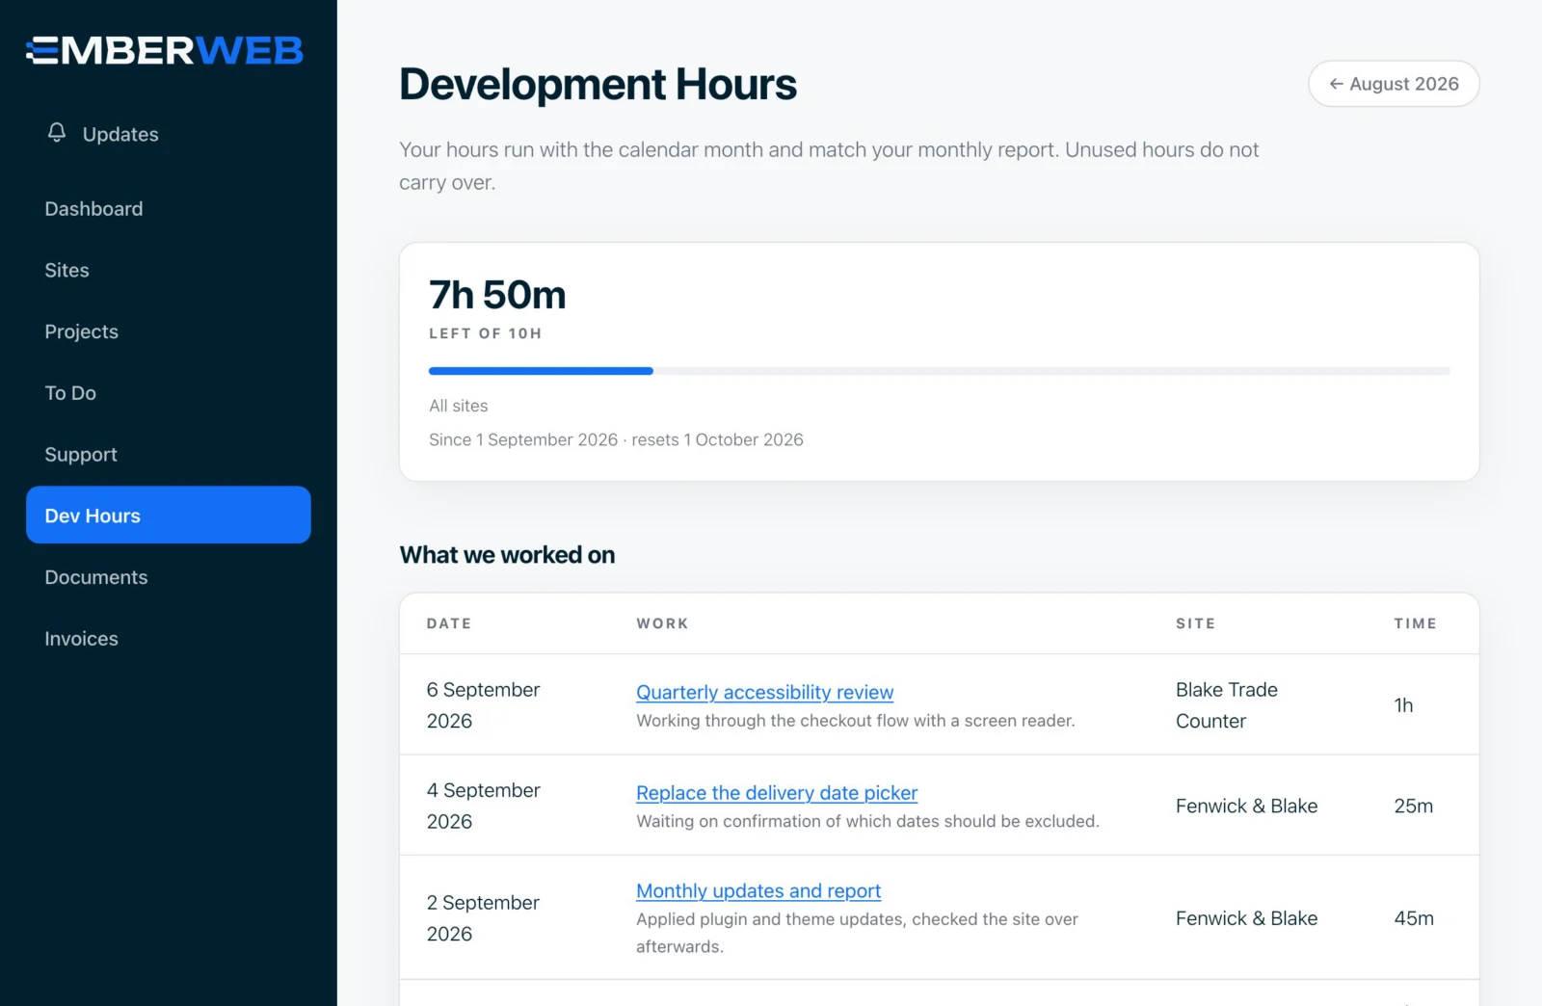The width and height of the screenshot is (1542, 1006).
Task: Click the SITE column header
Action: tap(1195, 623)
